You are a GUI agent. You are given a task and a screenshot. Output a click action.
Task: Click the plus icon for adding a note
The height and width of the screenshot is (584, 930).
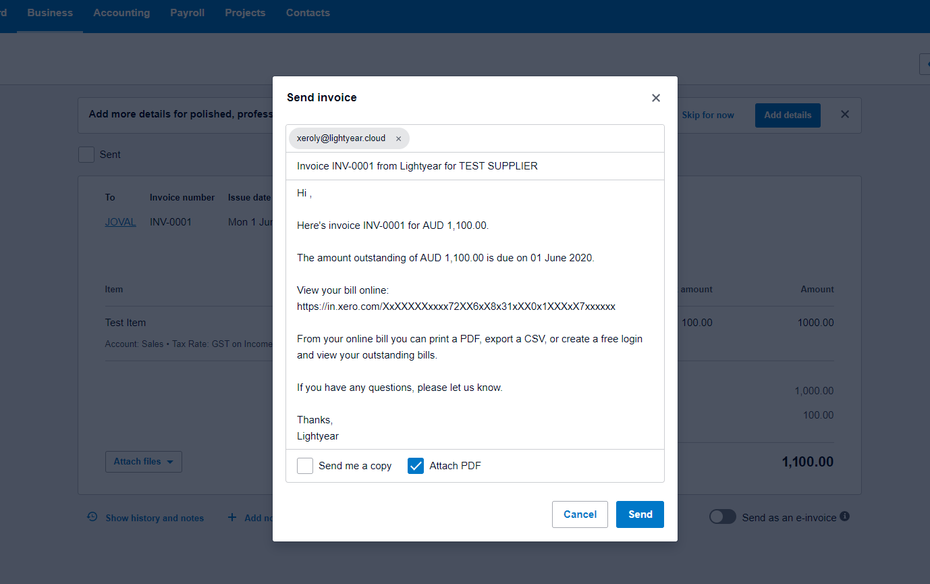(x=232, y=517)
